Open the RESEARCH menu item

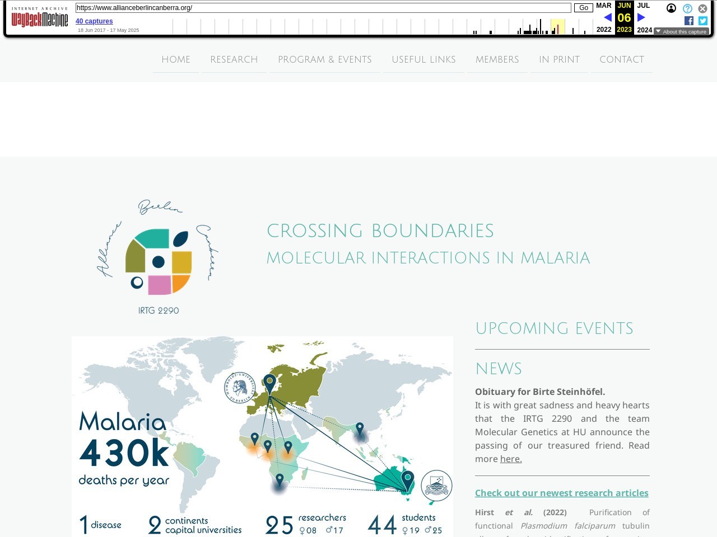(x=234, y=59)
